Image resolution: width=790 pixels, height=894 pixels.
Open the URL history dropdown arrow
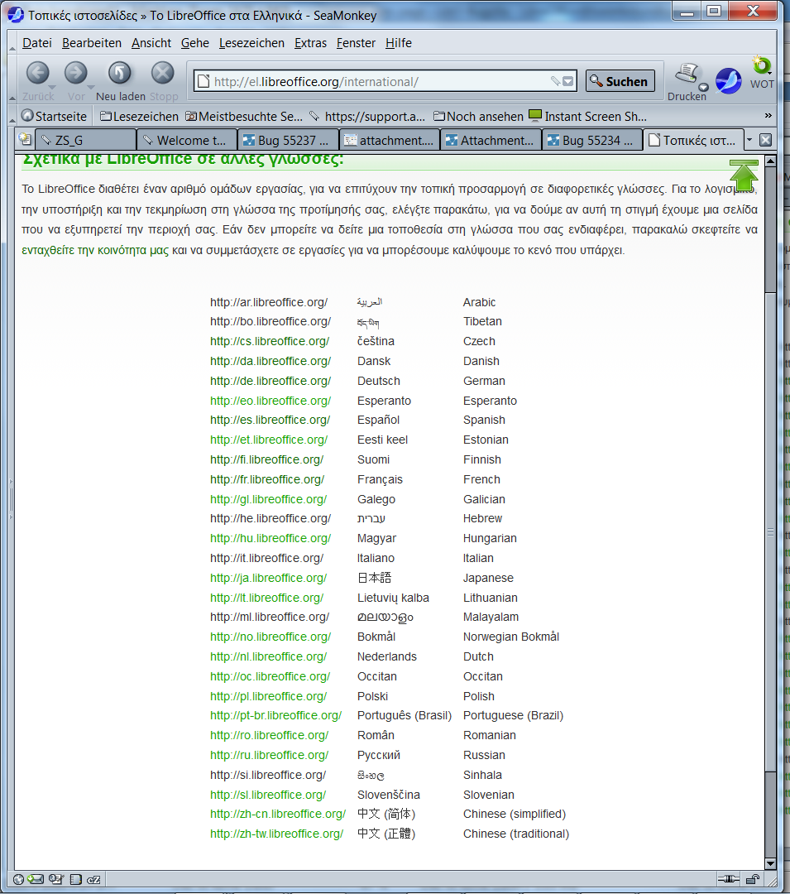coord(568,81)
